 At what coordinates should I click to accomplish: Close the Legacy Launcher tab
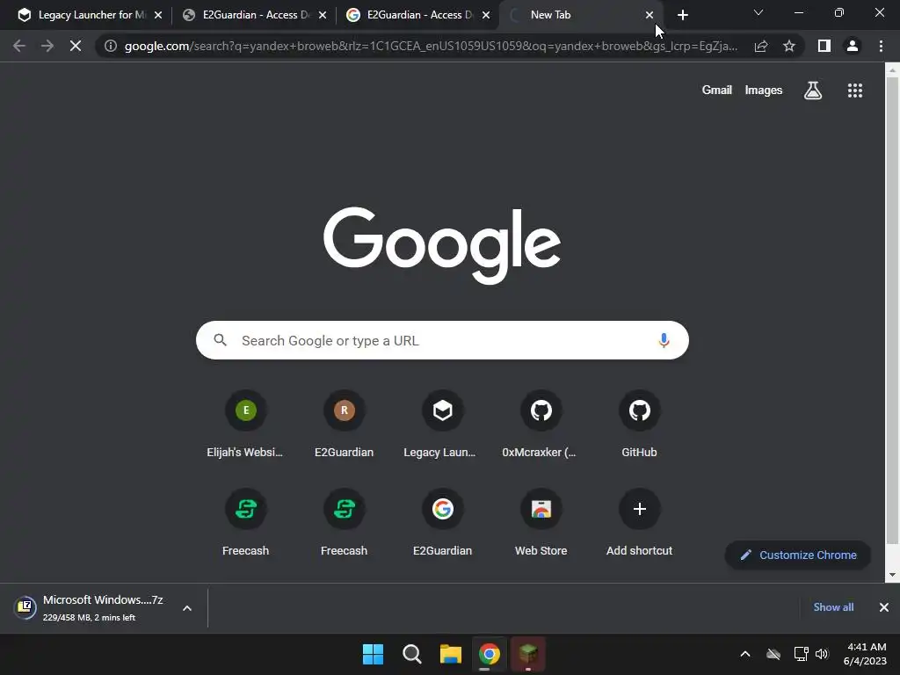[158, 15]
